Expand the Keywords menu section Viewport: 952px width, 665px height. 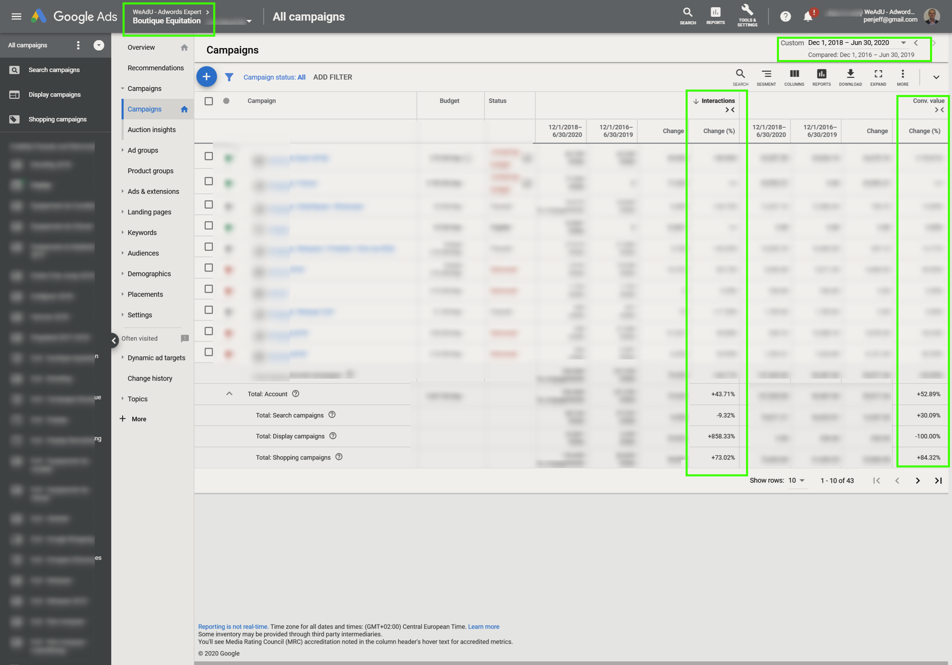click(122, 233)
